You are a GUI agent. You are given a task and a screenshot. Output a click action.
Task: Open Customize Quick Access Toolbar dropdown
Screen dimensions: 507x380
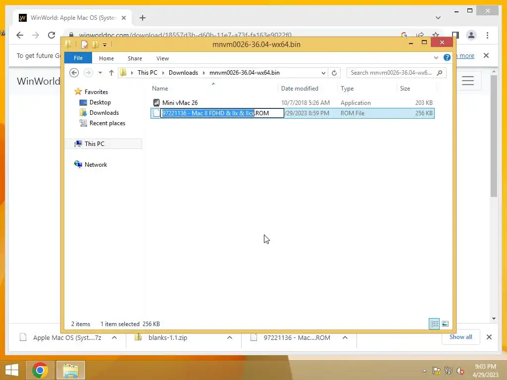(x=105, y=45)
